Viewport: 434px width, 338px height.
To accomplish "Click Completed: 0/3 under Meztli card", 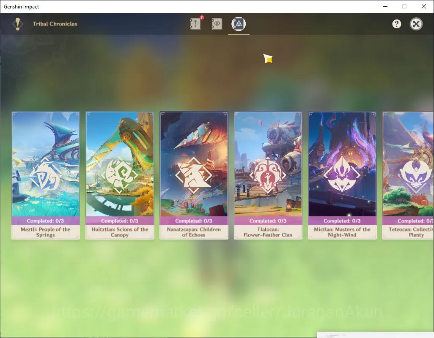I will (45, 221).
